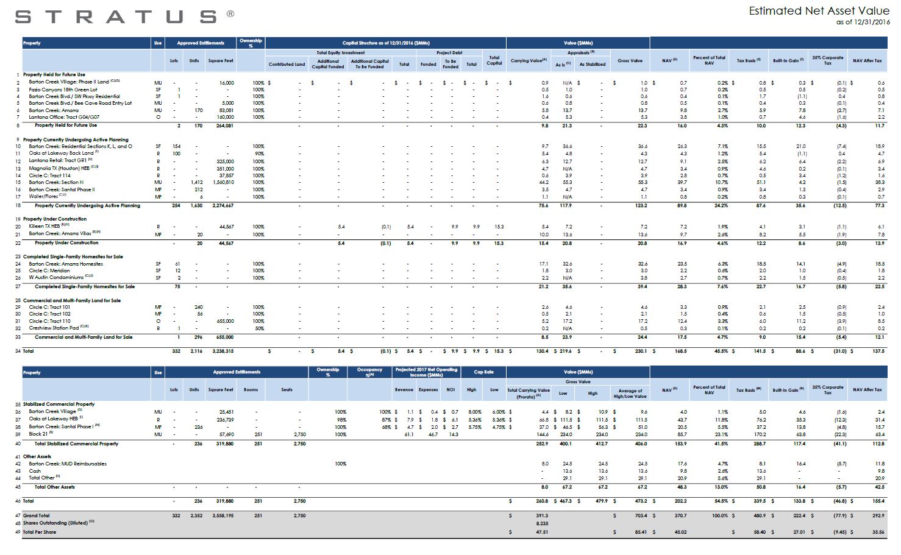Viewport: 901px width, 555px height.
Task: Select 'Circle C: Tract 102' row label
Action: click(x=50, y=314)
